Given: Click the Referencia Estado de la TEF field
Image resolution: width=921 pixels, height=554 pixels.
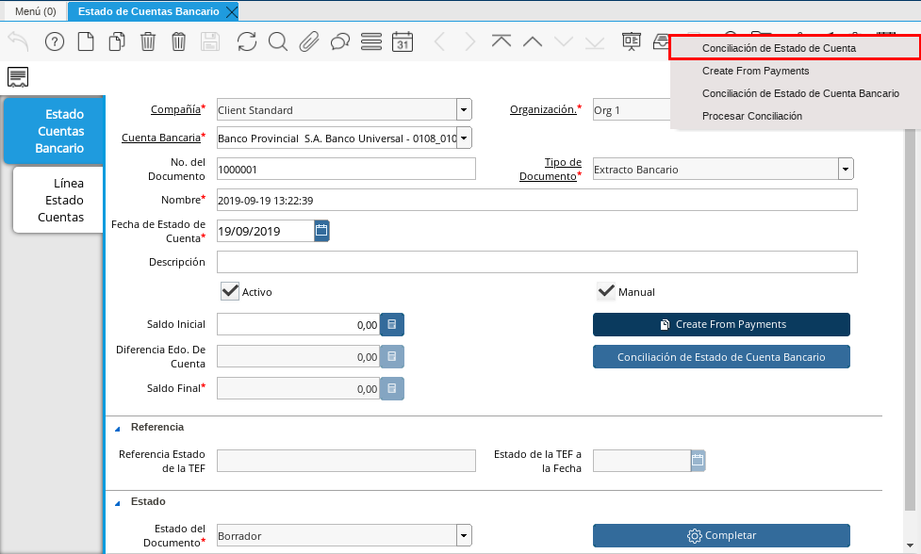Looking at the screenshot, I should 346,461.
